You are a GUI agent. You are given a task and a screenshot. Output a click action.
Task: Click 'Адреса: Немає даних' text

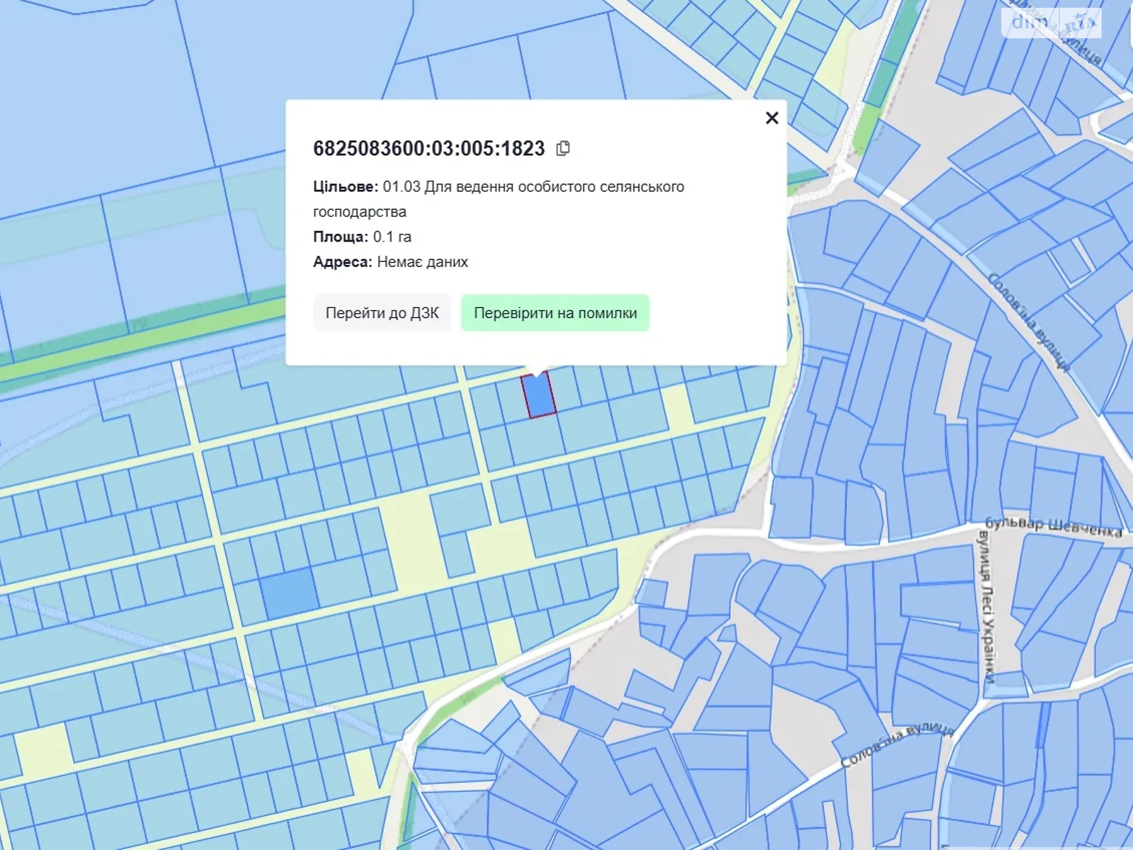point(390,262)
